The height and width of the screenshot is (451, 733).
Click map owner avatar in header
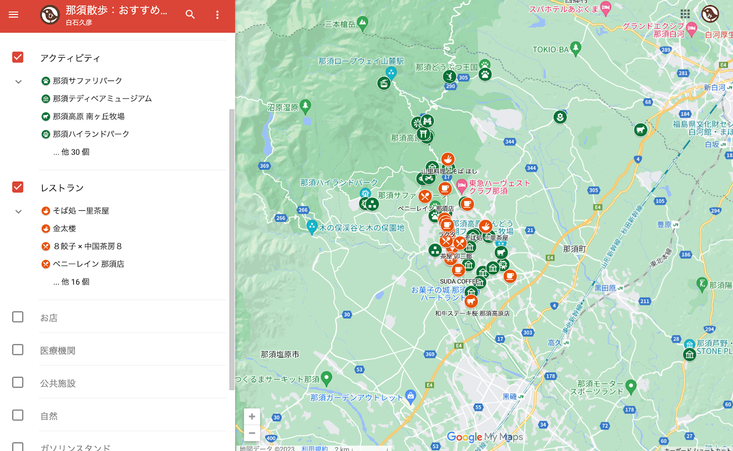pyautogui.click(x=50, y=15)
